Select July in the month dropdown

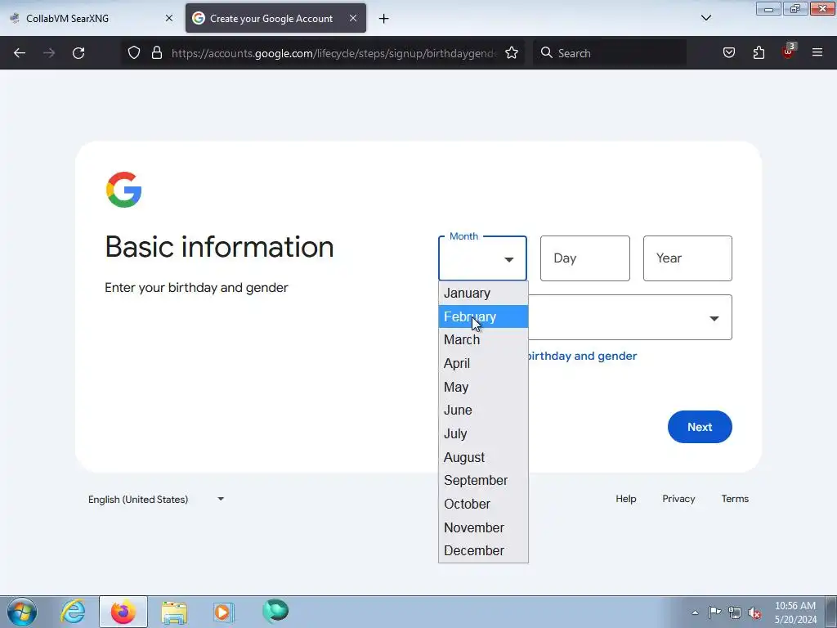483,433
